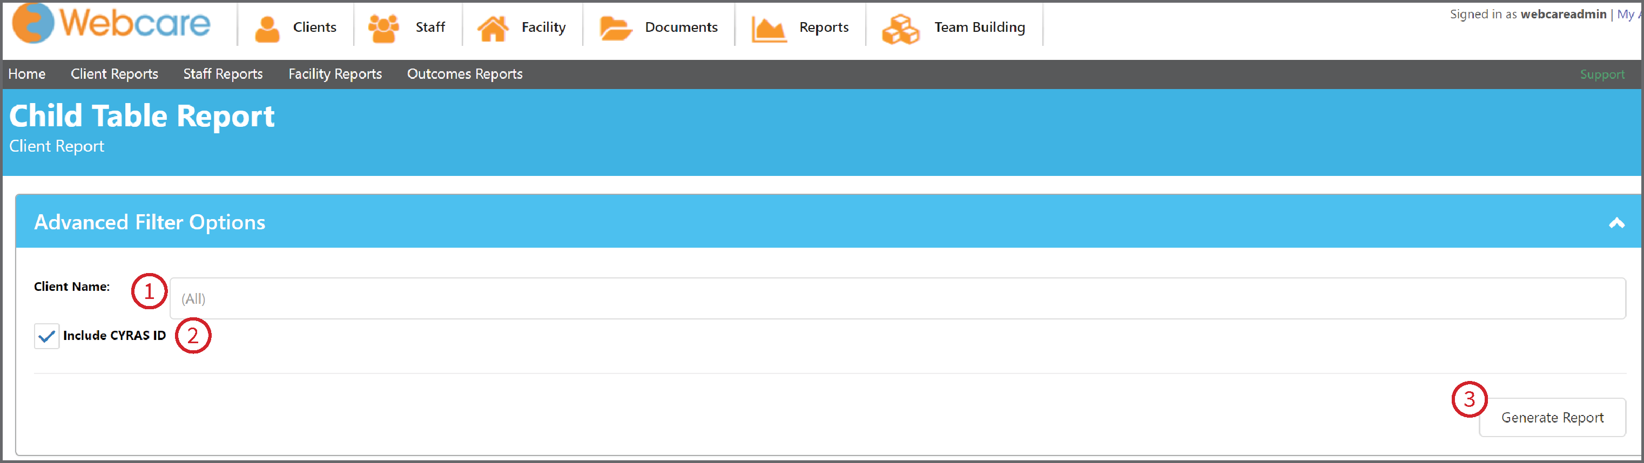1644x463 pixels.
Task: Click the Advanced Filter Options heading
Action: (150, 222)
